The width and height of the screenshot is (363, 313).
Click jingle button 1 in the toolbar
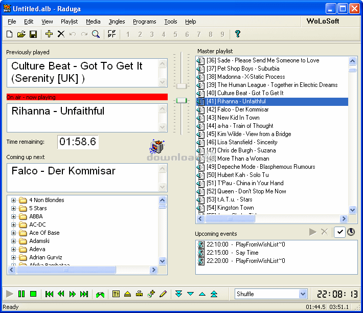coord(128,34)
